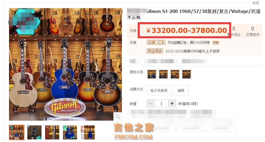The width and height of the screenshot is (265, 142).
Task: Click the 跨店满减 promotion badge
Action: point(155,51)
